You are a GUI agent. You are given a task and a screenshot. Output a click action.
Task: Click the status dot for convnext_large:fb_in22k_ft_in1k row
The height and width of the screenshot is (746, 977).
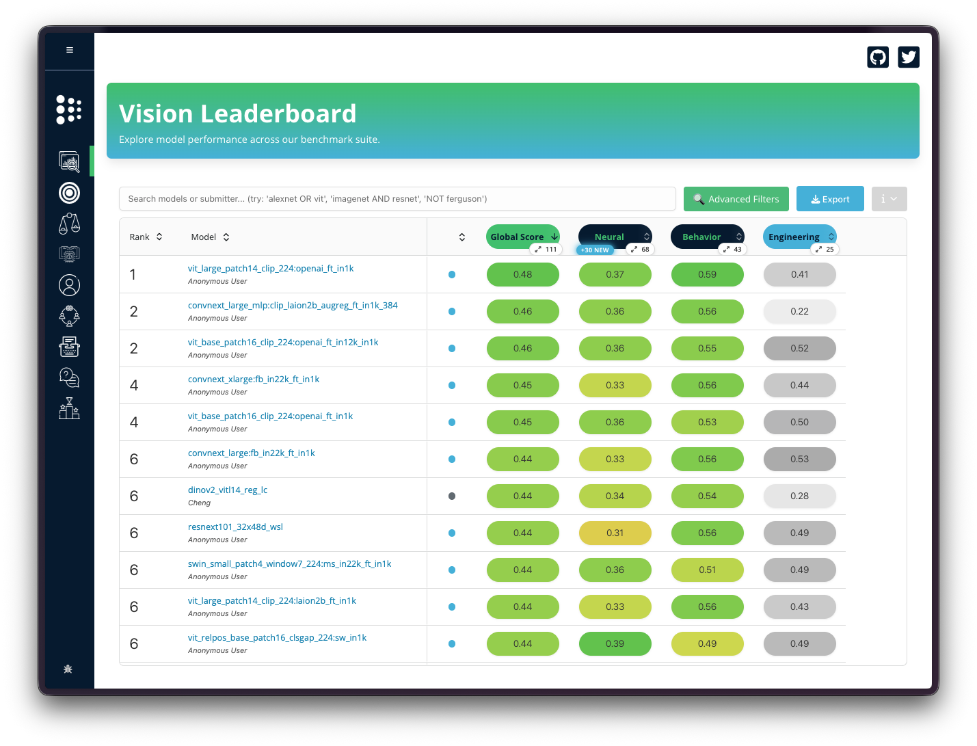coord(452,459)
